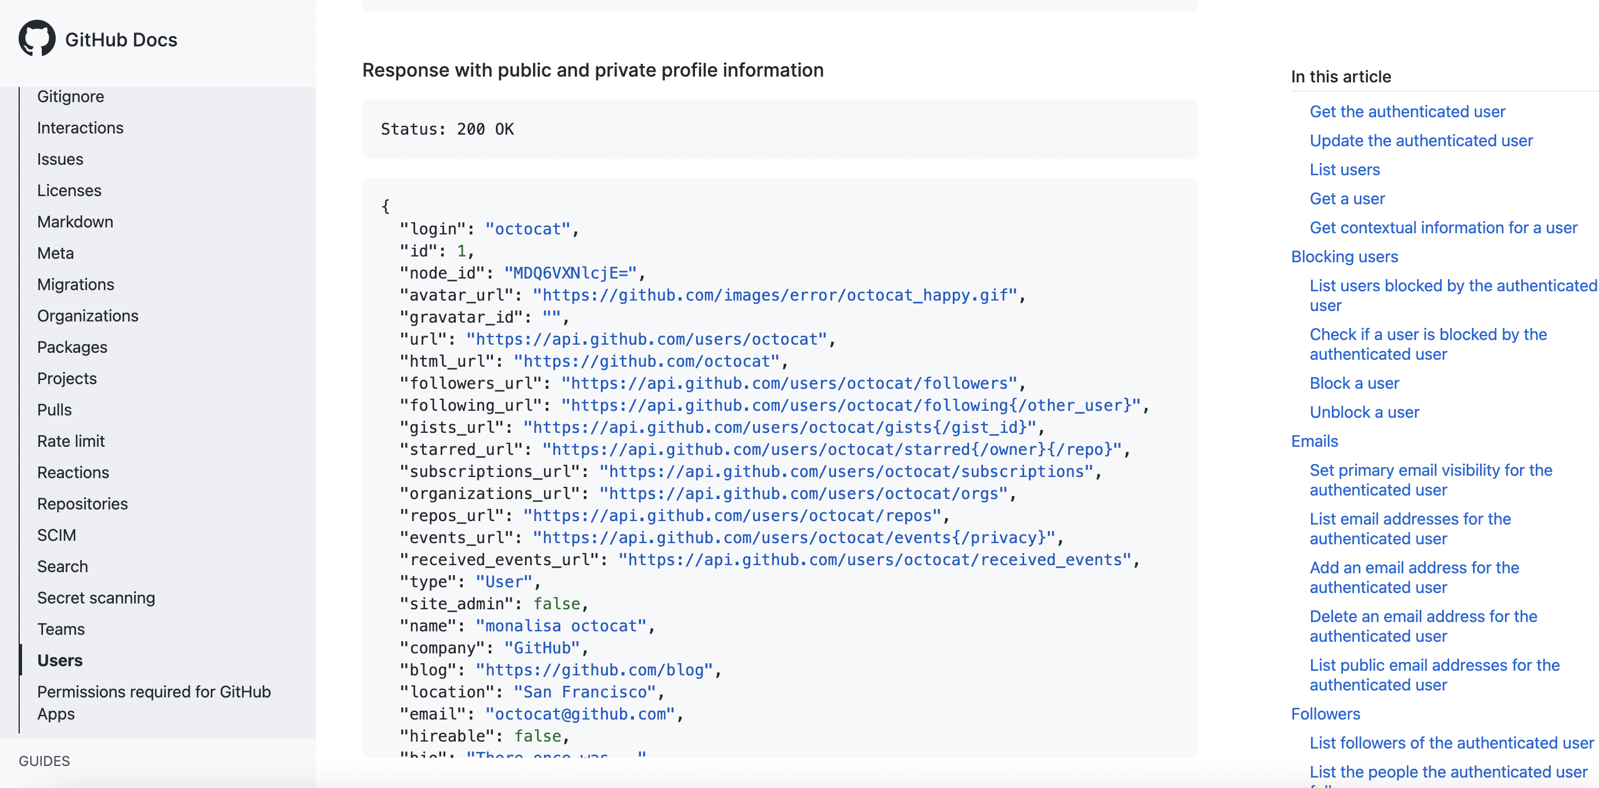
Task: Click the 'In this article' heading
Action: (x=1341, y=77)
